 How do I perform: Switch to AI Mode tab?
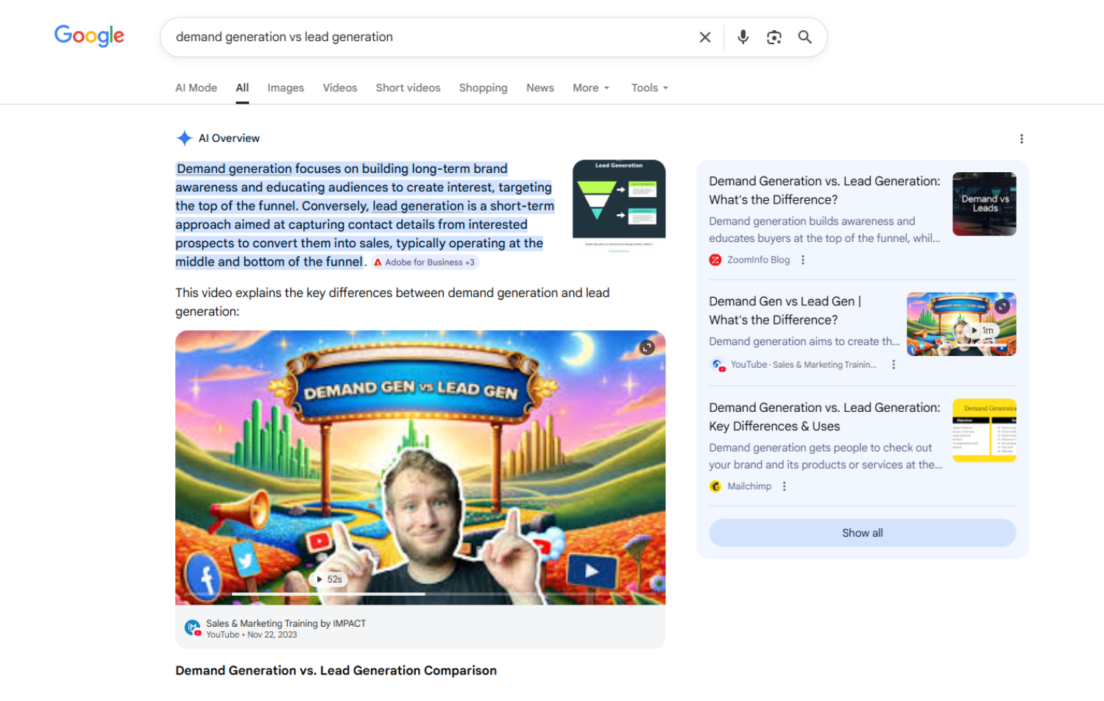click(196, 88)
